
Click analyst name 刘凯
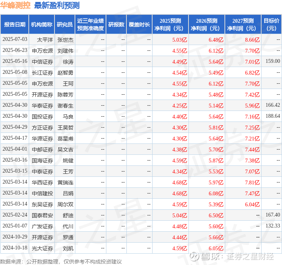(68, 248)
